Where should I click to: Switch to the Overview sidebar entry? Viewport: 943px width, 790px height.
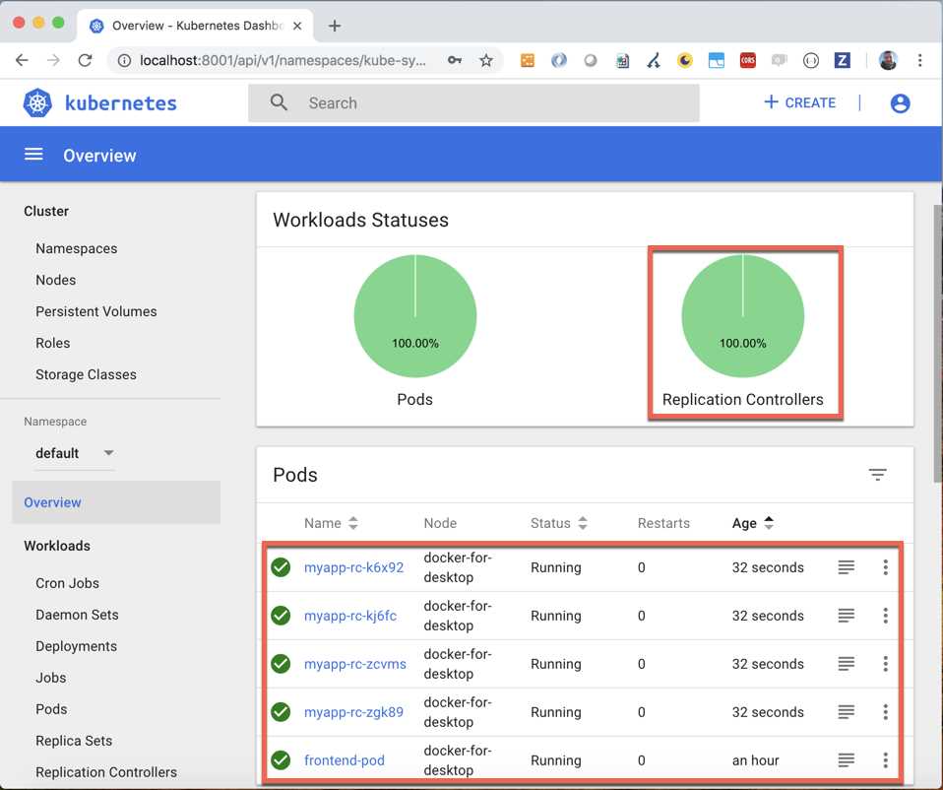tap(52, 502)
